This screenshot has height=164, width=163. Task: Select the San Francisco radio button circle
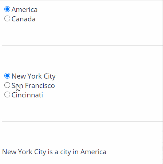(7, 85)
